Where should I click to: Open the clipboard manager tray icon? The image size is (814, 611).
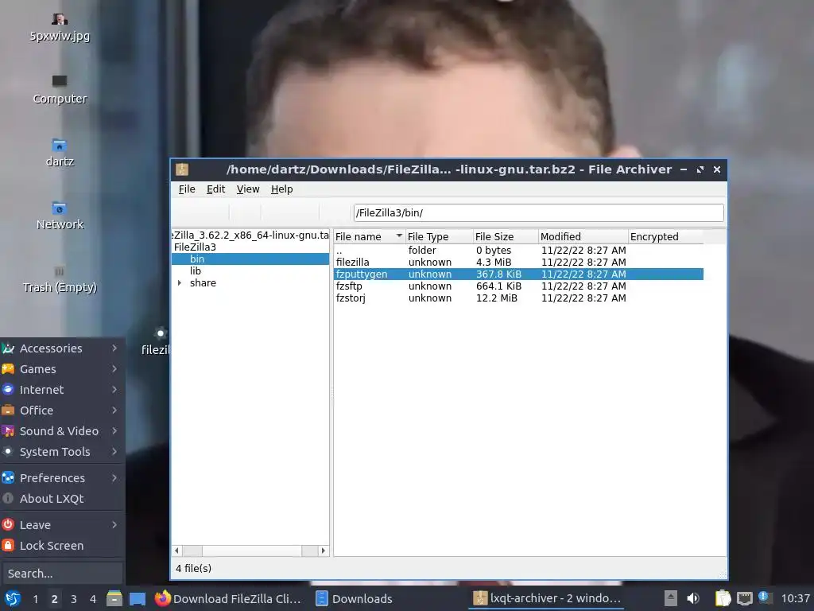(723, 598)
